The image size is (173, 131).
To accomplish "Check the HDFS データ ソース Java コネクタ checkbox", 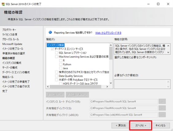I will [61, 83].
